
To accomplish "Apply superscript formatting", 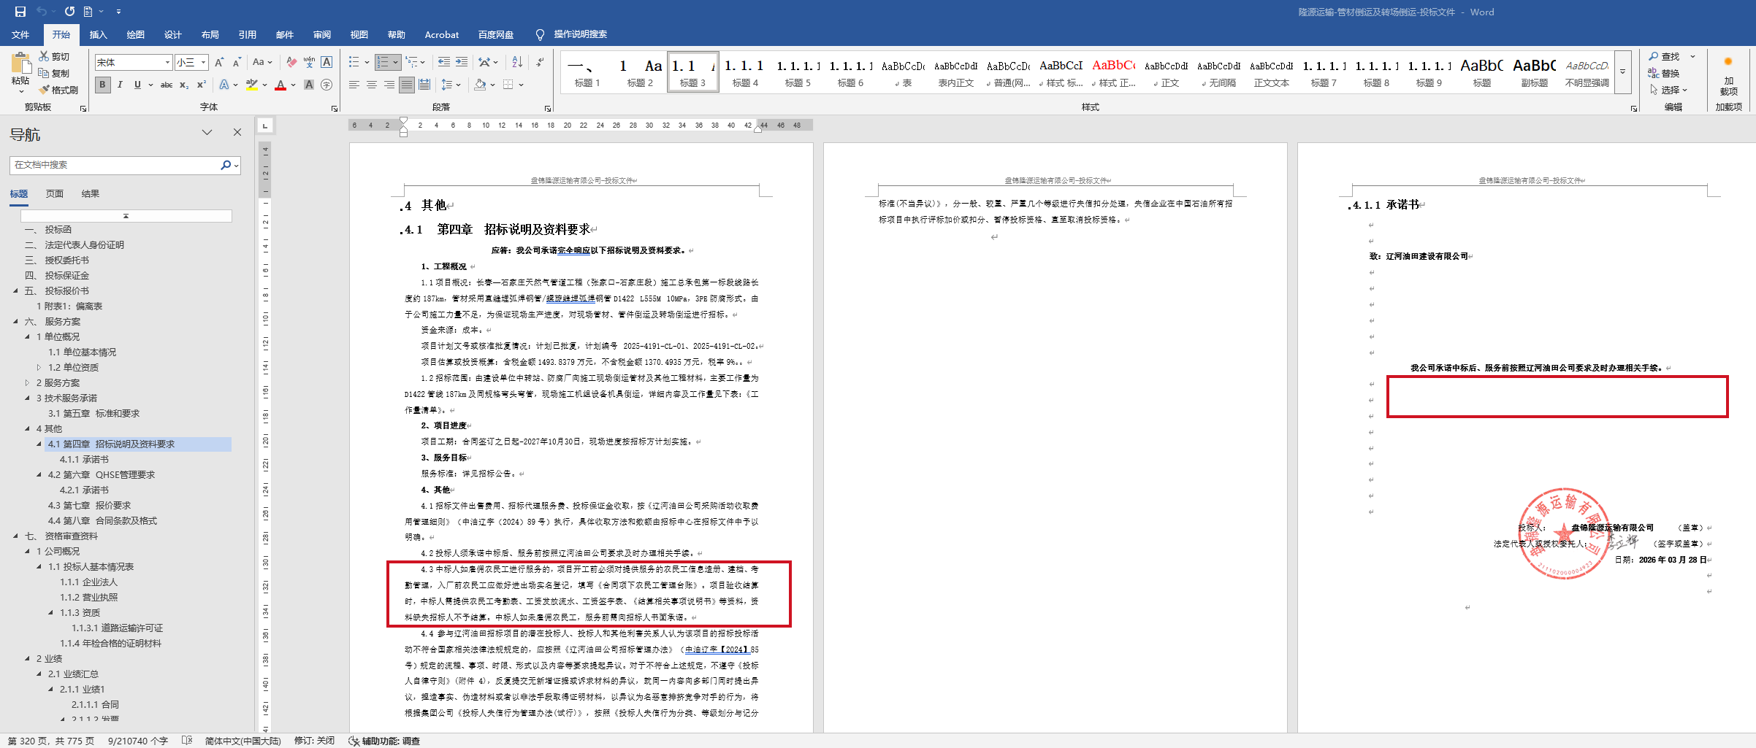I will click(202, 85).
